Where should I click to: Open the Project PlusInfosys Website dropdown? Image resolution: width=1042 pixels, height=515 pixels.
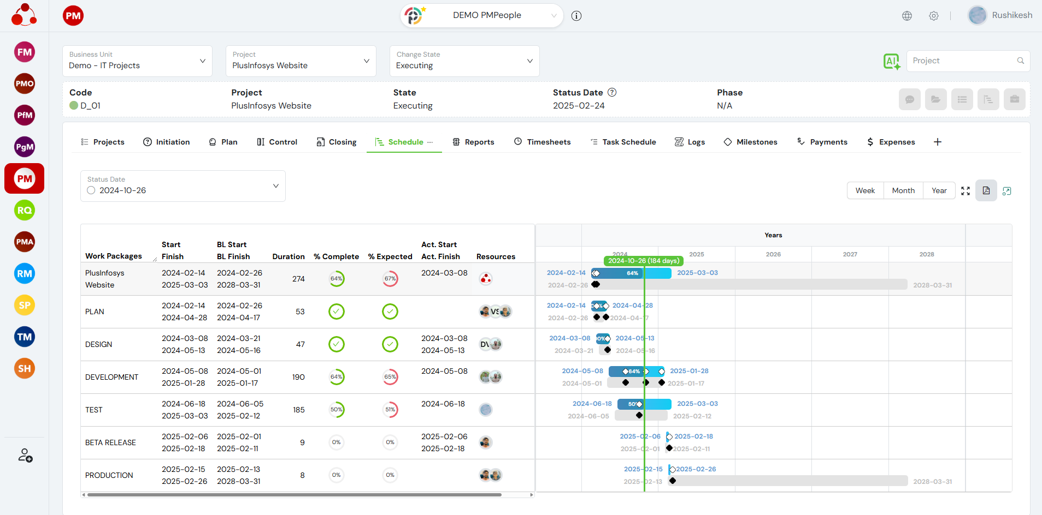(301, 61)
